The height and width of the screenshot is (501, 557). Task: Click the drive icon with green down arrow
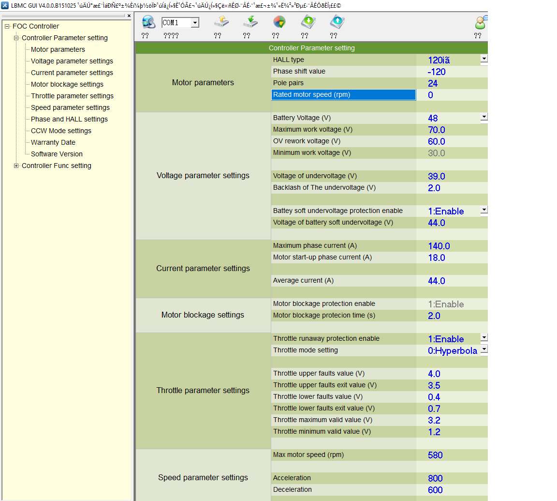250,22
